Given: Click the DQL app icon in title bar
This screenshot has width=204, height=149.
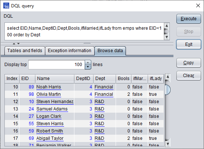Looking at the screenshot, I should click(x=6, y=6).
